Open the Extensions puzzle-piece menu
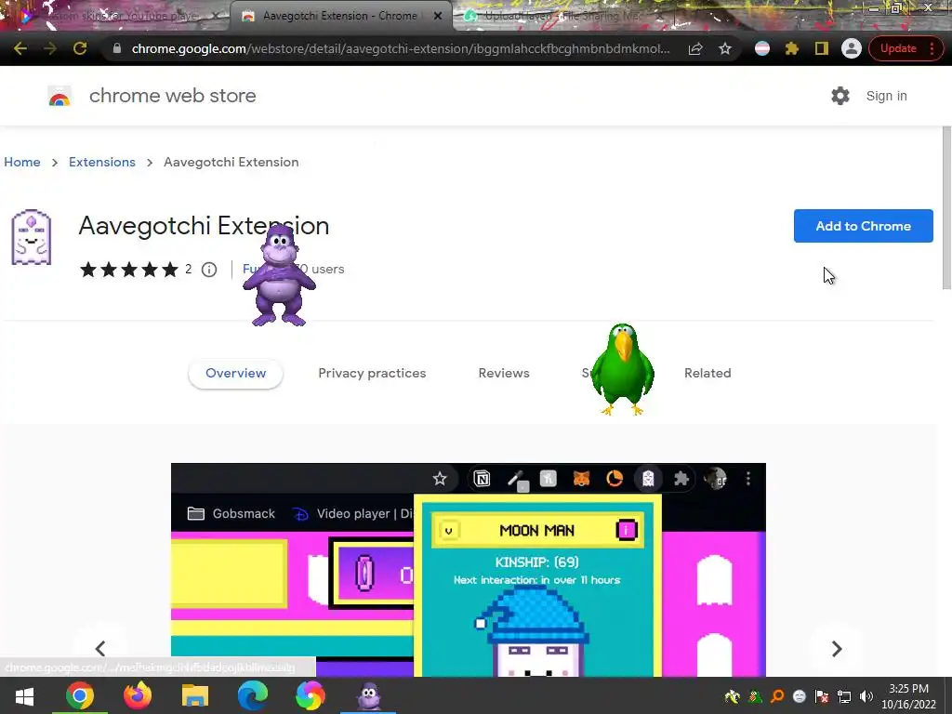The width and height of the screenshot is (952, 714). coord(792,48)
